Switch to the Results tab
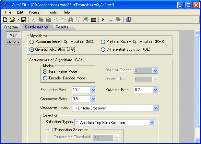Viewport: 201px width, 144px height. [x=62, y=27]
